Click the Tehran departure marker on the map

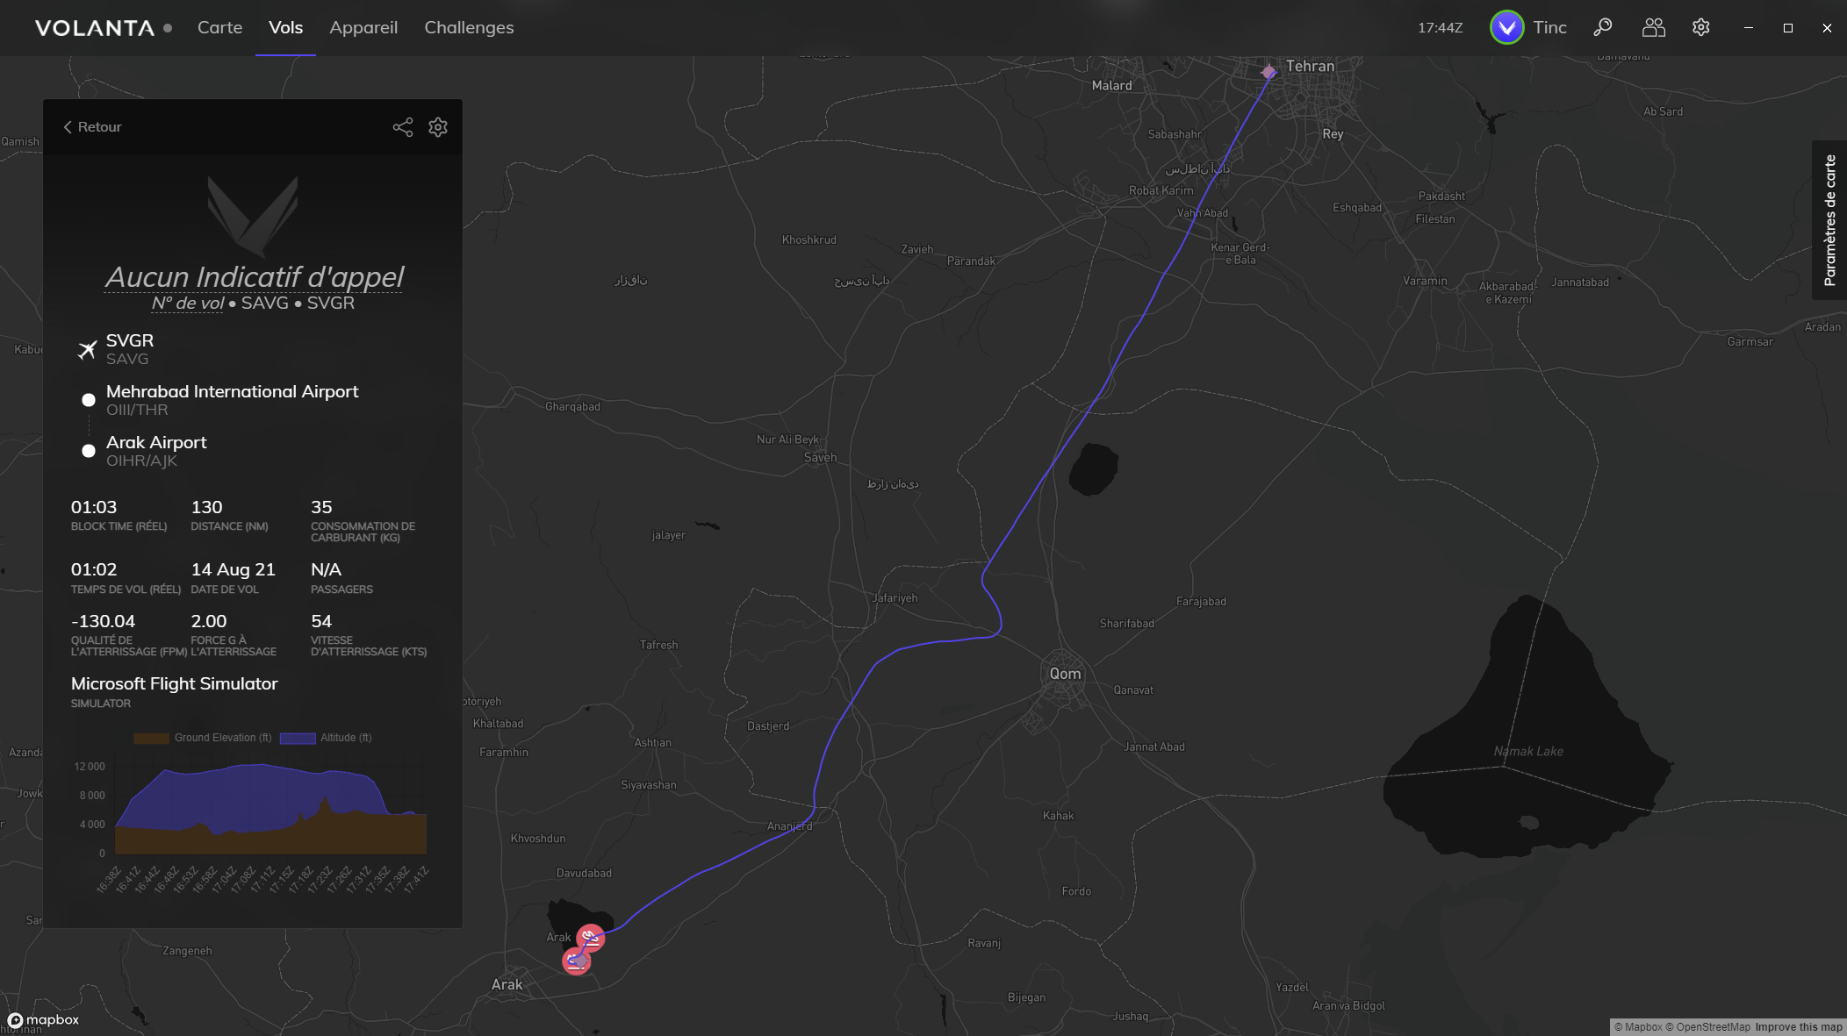[1268, 72]
